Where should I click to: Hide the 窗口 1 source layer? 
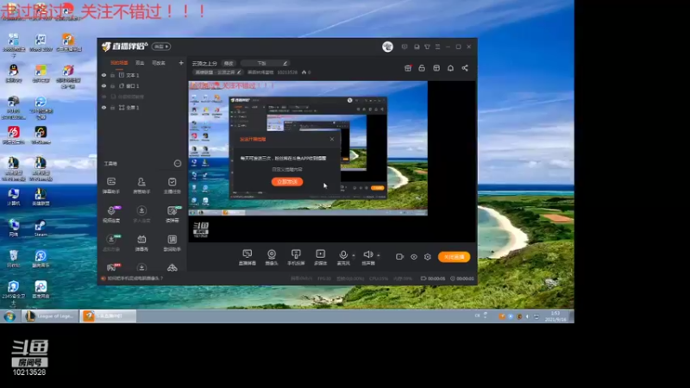click(x=103, y=85)
